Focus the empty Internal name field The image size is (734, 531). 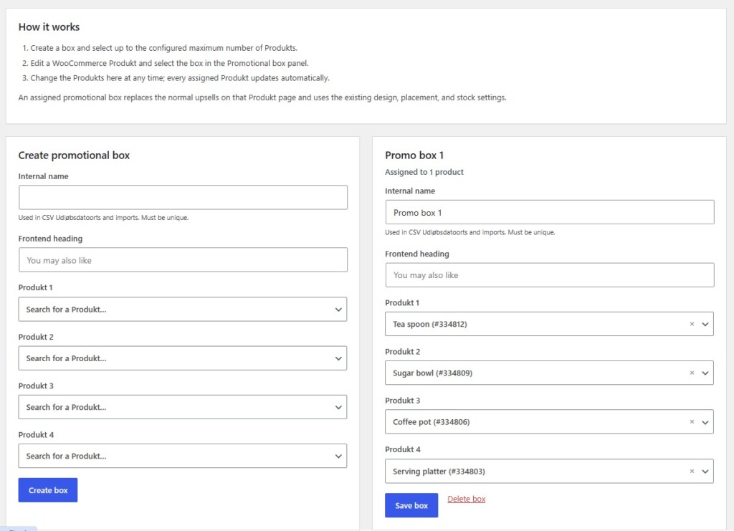point(183,198)
